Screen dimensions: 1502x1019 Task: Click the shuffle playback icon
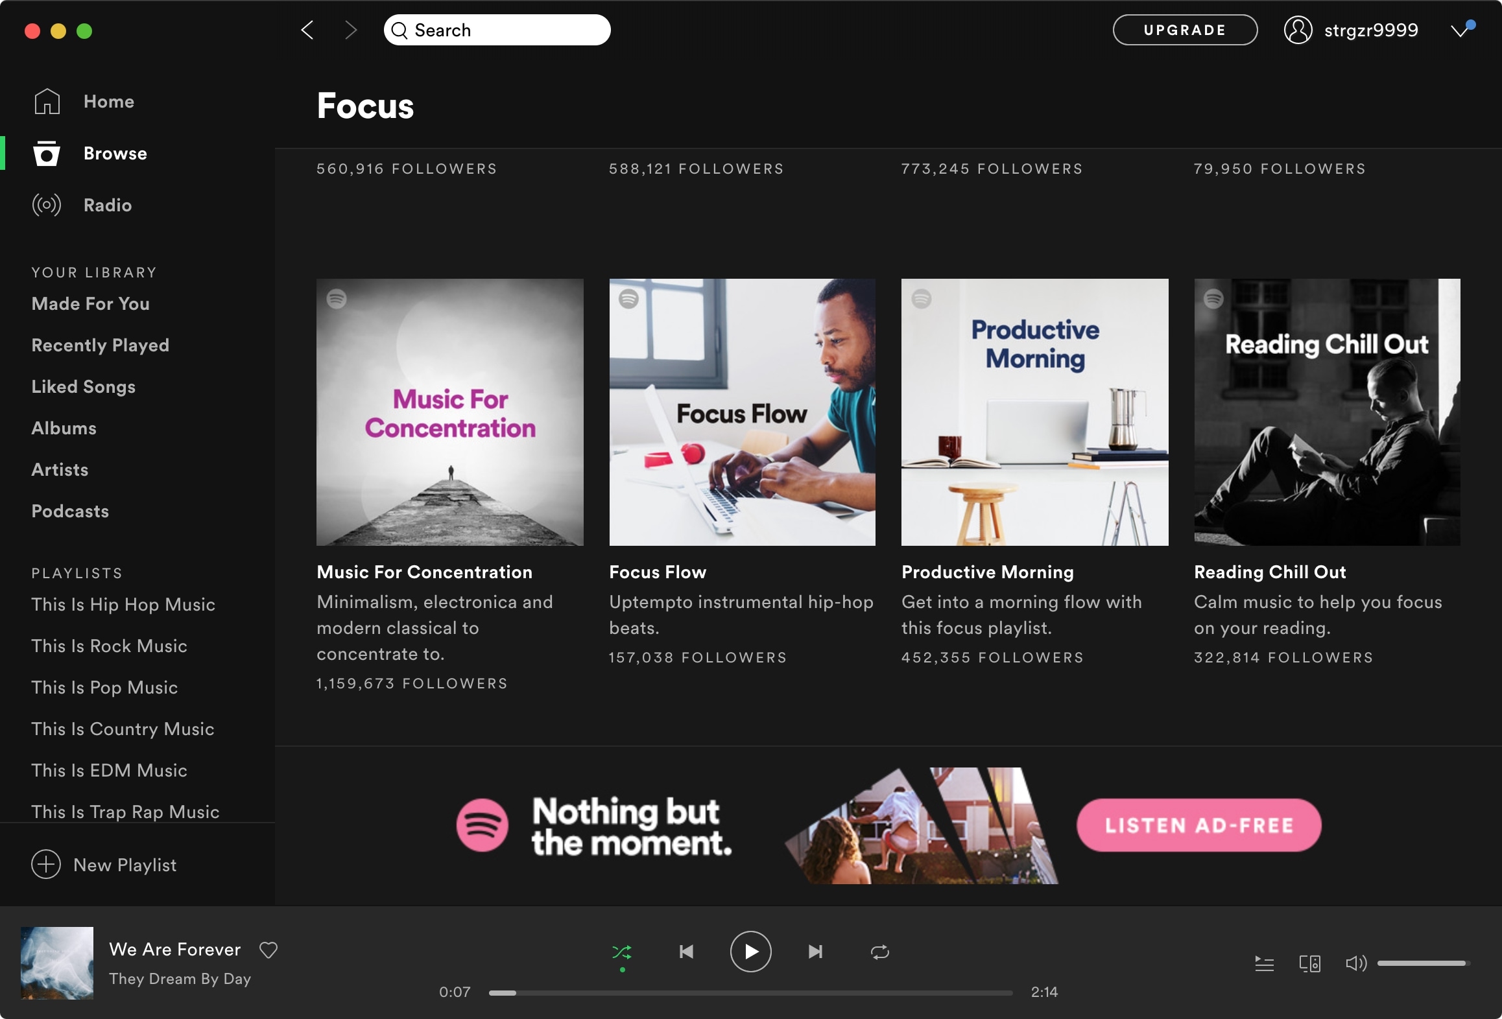click(623, 951)
